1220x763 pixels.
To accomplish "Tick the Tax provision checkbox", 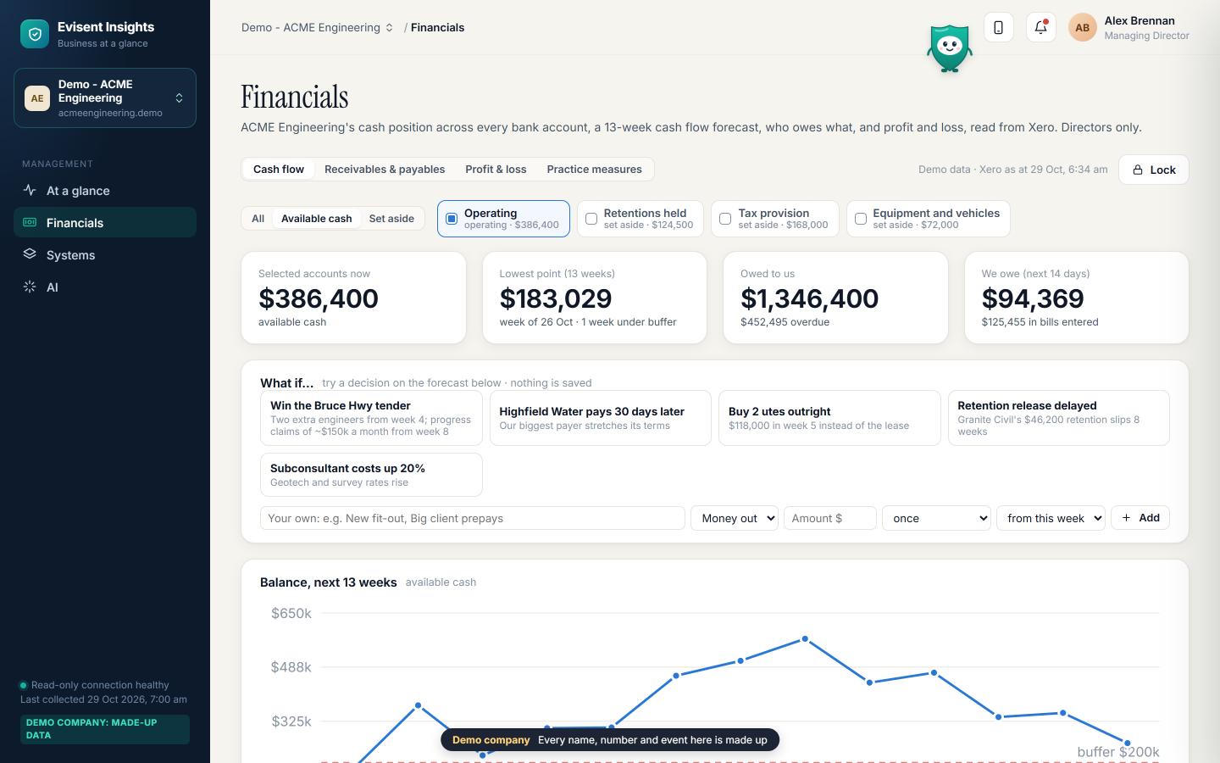I will pyautogui.click(x=725, y=219).
